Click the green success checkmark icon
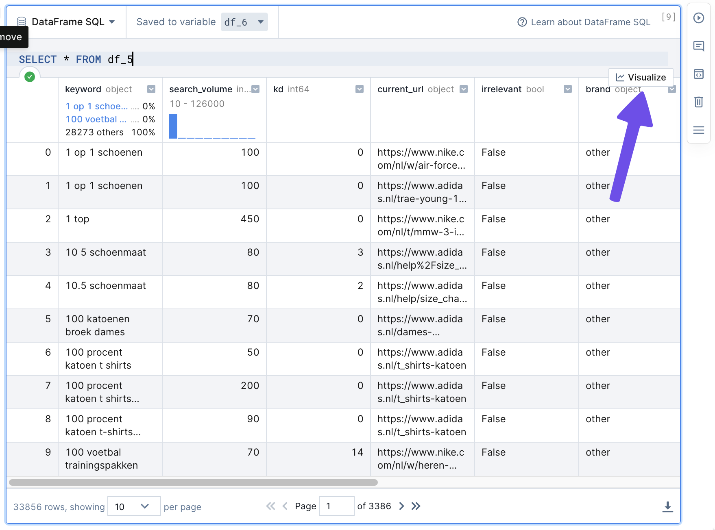 click(30, 76)
